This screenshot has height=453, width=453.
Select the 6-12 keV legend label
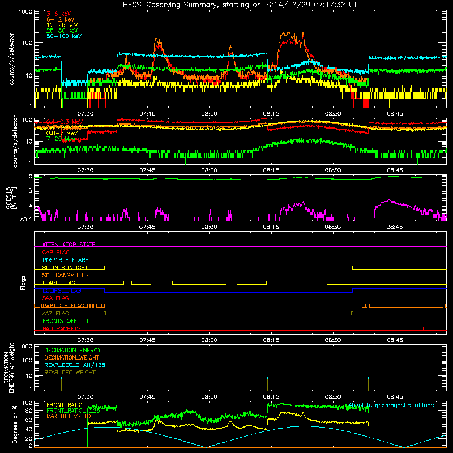tap(60, 19)
